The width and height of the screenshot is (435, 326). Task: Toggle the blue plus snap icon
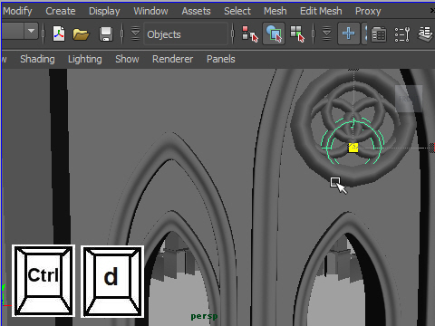(349, 34)
